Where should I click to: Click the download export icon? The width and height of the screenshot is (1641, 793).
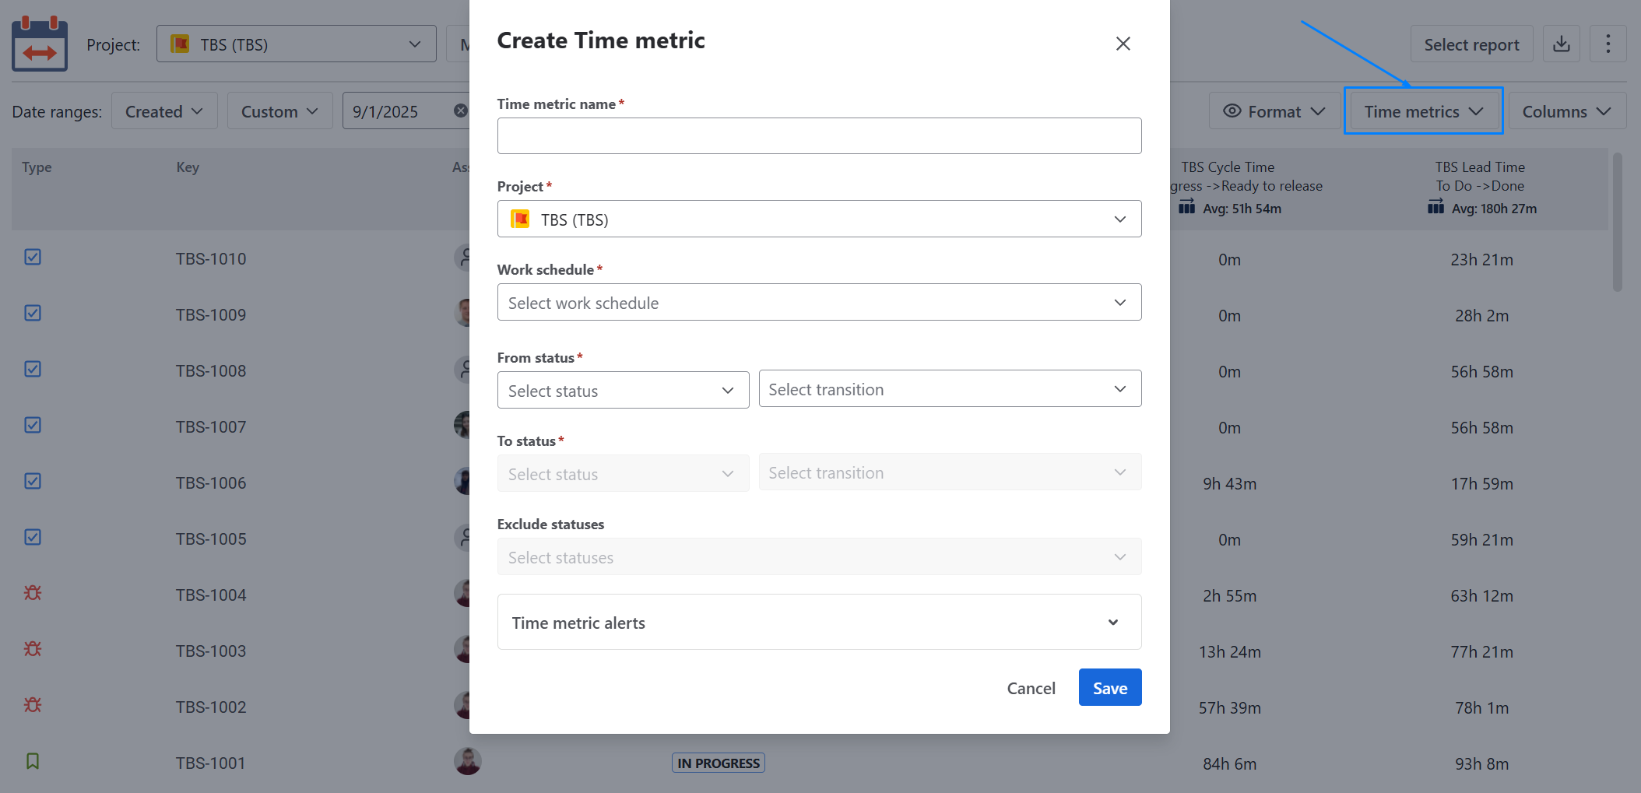[x=1561, y=44]
